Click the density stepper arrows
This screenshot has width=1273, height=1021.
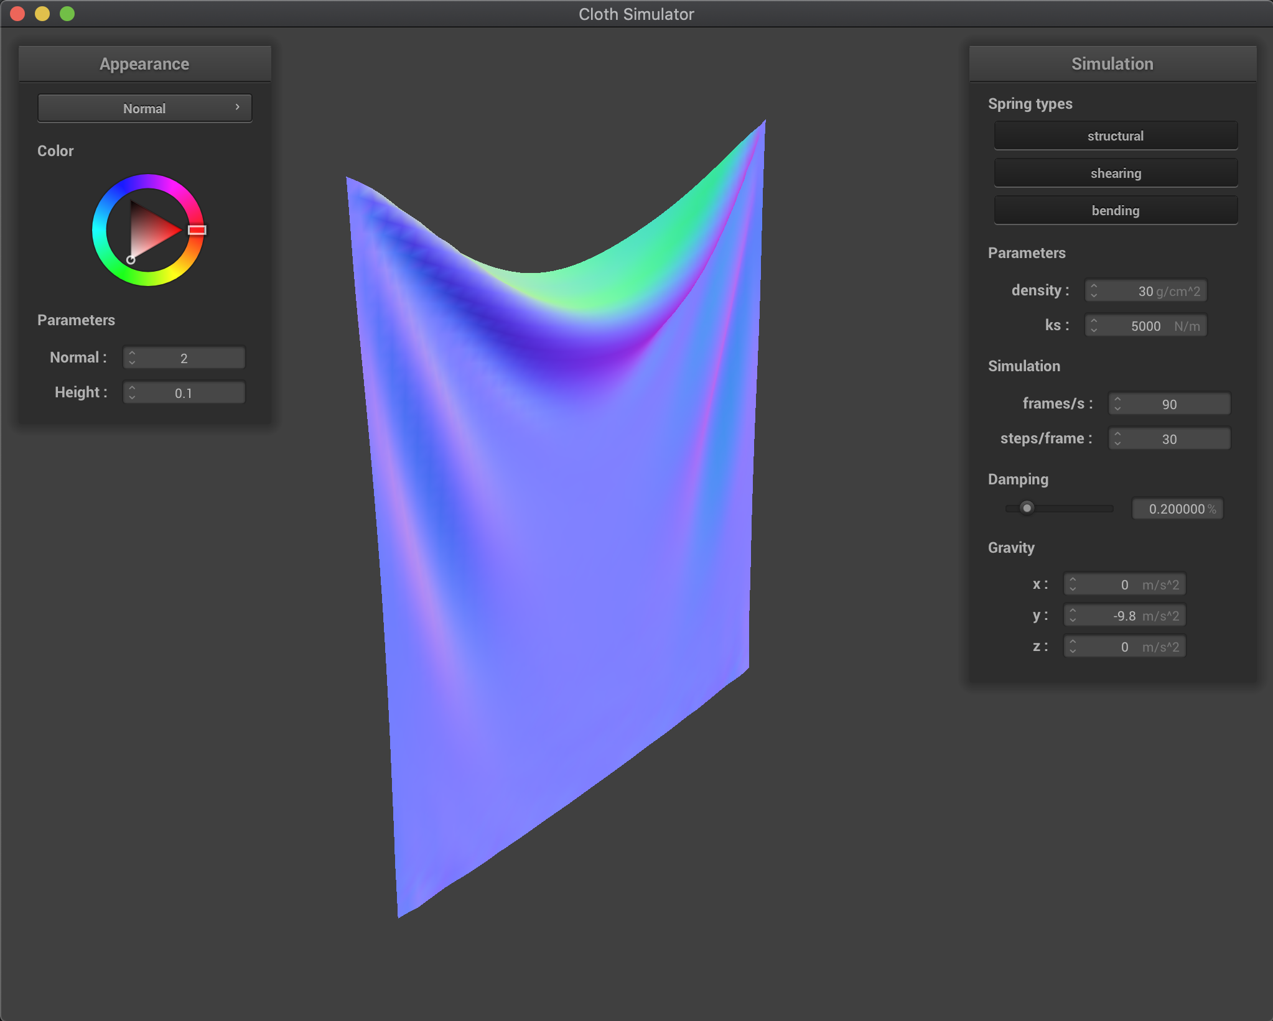(1094, 291)
